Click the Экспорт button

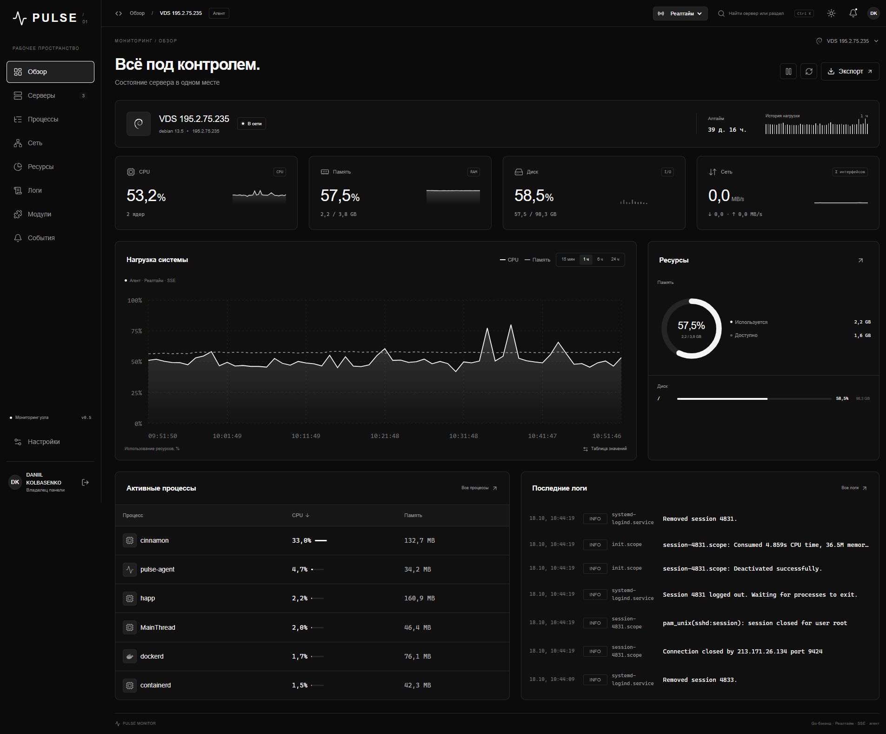tap(850, 71)
